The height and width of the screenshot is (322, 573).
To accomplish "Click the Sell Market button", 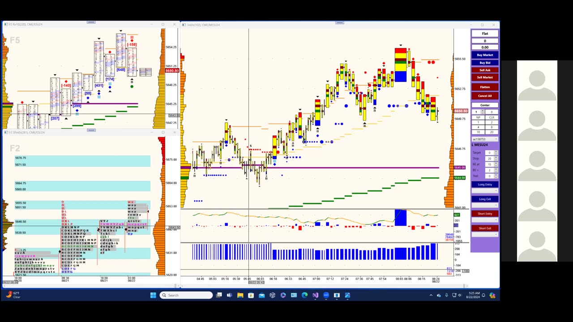I will click(485, 77).
